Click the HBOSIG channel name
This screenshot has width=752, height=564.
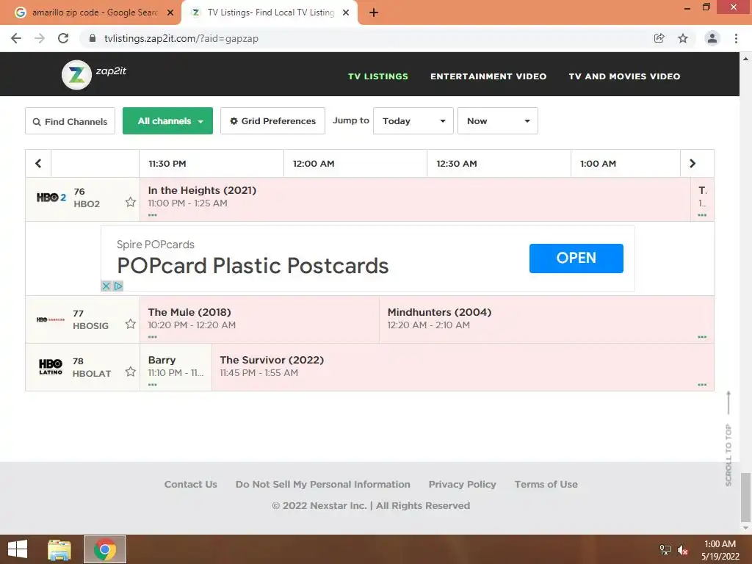coord(90,325)
